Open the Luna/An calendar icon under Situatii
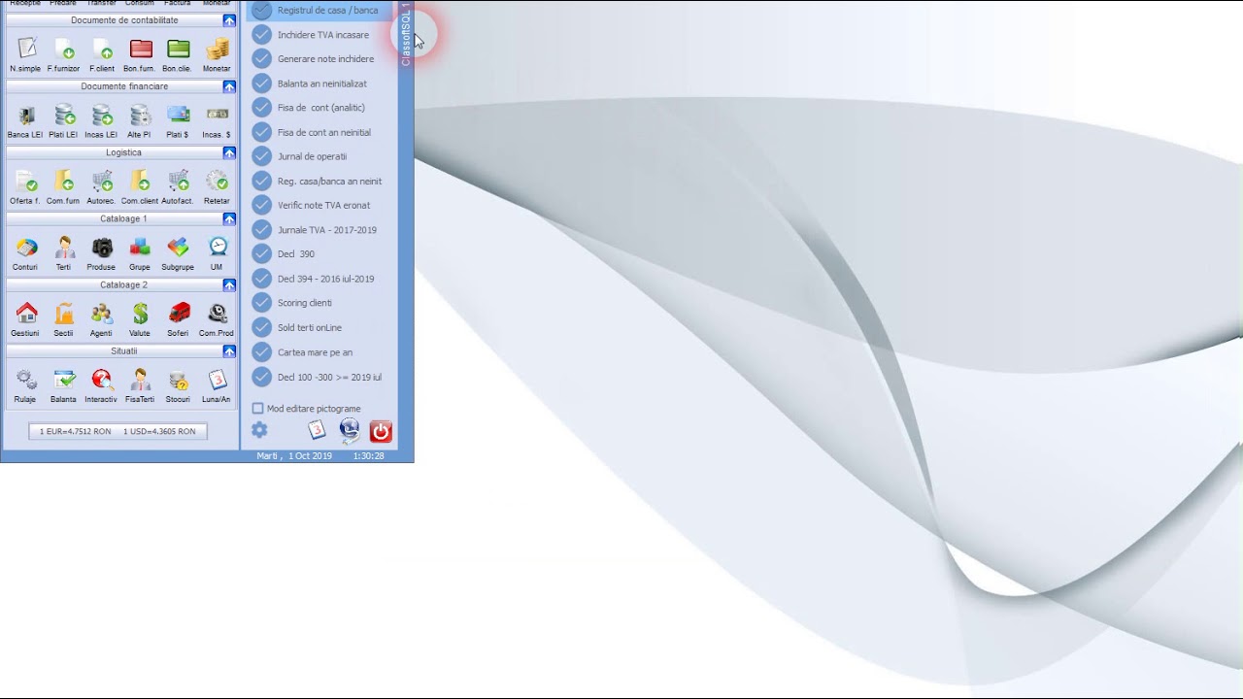 coord(218,379)
